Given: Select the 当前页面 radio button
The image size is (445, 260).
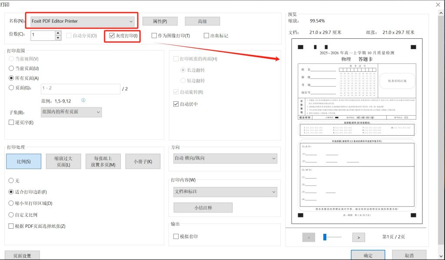Looking at the screenshot, I should pos(11,68).
